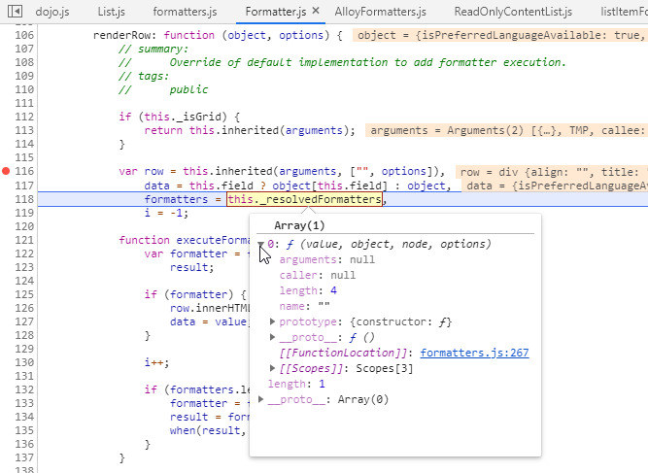Set a breakpoint on line number 118

(24, 199)
